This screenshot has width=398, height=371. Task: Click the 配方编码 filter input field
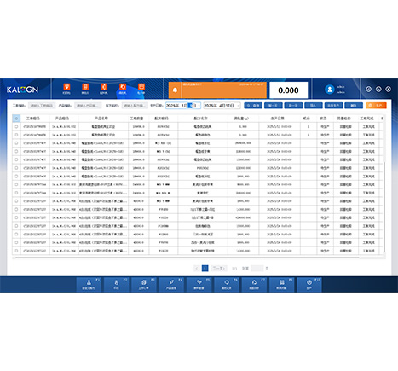point(135,106)
